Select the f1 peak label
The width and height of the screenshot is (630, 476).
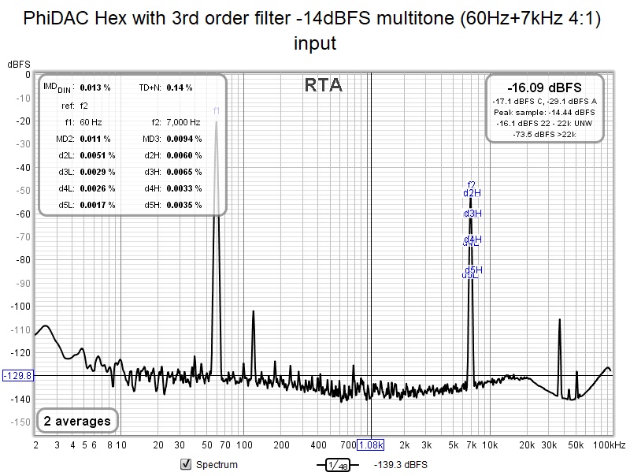pyautogui.click(x=216, y=111)
